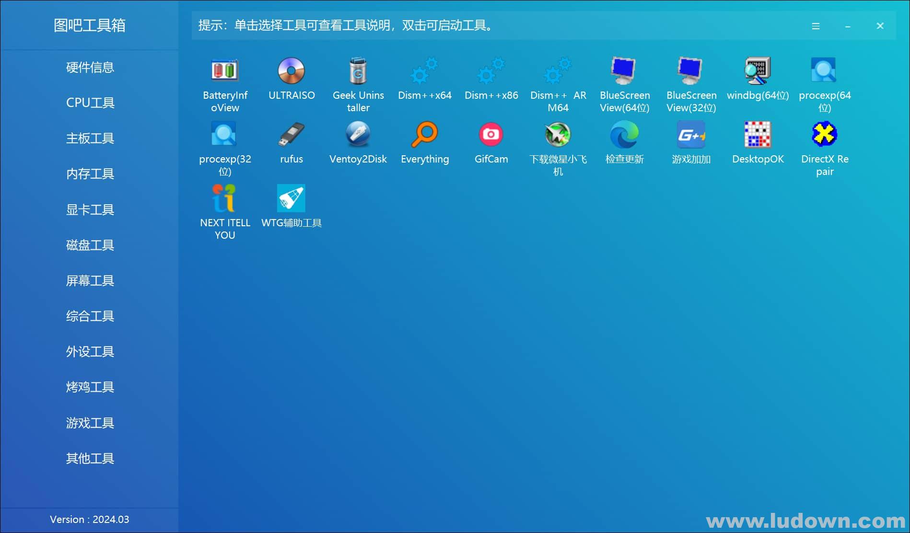The image size is (910, 533).
Task: Click the 图吧工具箱 title text
Action: coord(90,25)
